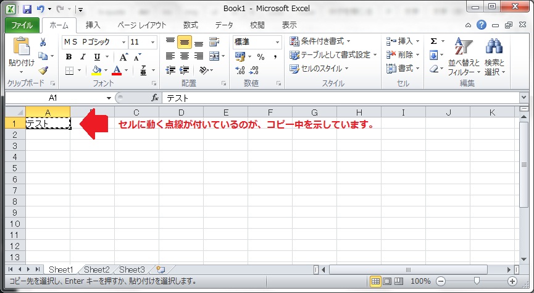
Task: Increase decimal places shown
Action: coord(240,70)
